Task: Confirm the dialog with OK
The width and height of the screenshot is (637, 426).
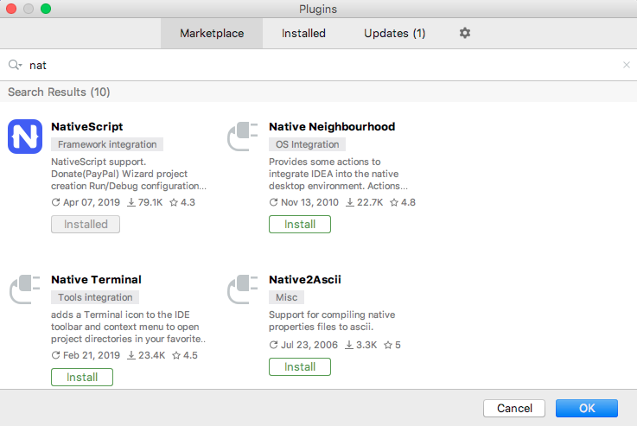Action: pos(587,408)
